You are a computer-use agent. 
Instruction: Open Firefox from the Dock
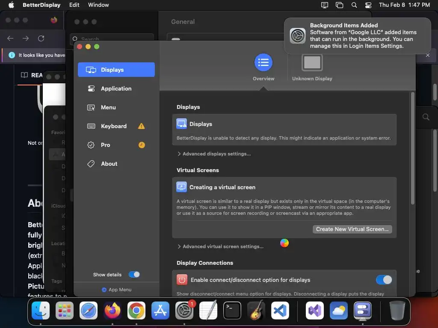click(x=112, y=310)
